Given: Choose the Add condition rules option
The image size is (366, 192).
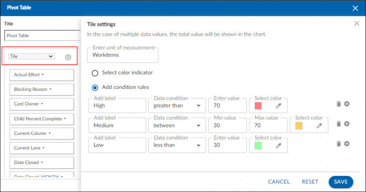Looking at the screenshot, I should [95, 87].
